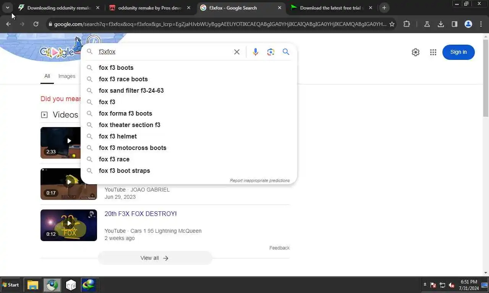The width and height of the screenshot is (489, 293).
Task: Open the Chrome three-dot menu
Action: click(481, 24)
